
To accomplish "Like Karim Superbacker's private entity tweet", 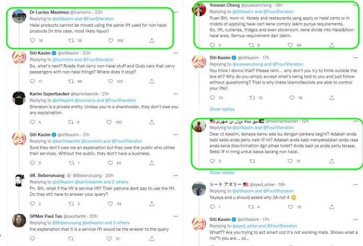I will [x=113, y=122].
